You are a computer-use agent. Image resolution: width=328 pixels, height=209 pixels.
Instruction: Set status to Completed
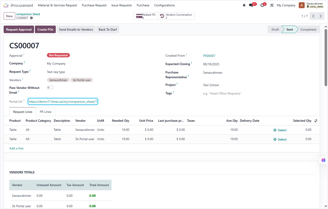coord(308,30)
